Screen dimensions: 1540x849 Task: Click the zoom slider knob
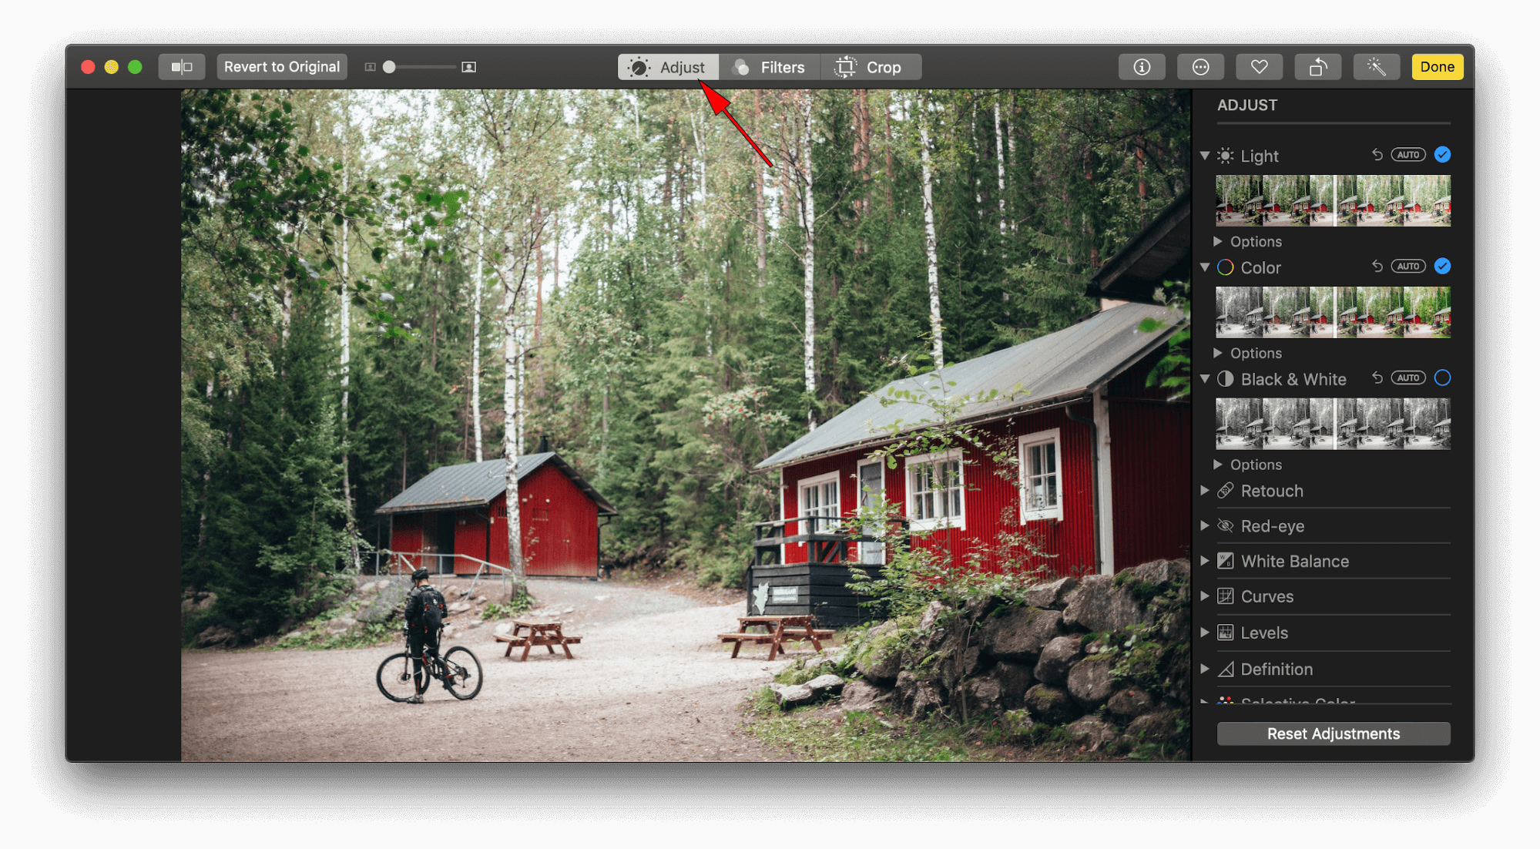pos(390,67)
